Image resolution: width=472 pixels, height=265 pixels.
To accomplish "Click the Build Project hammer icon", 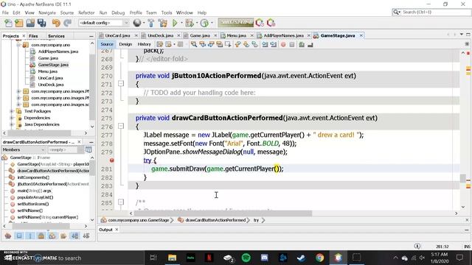I will click(150, 23).
